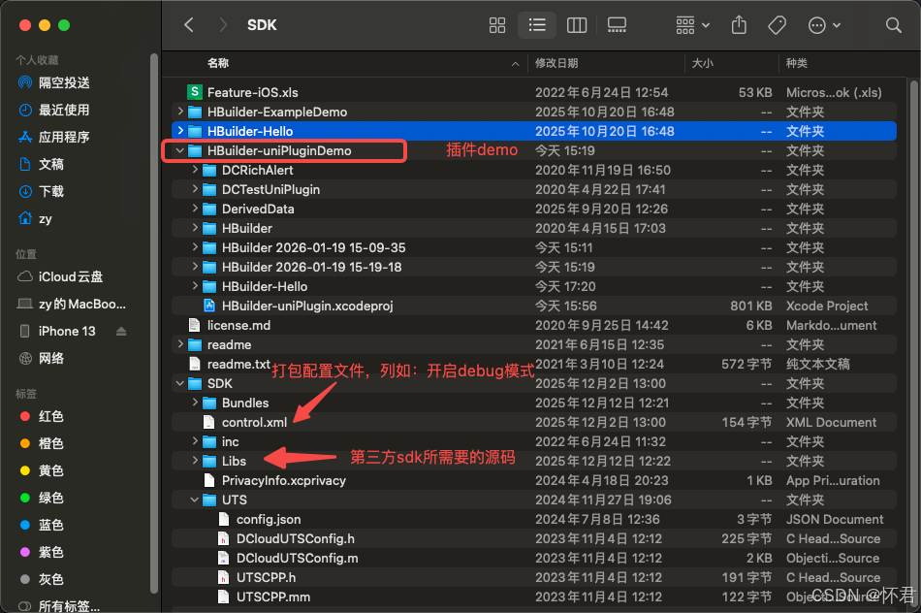The image size is (921, 613).
Task: Collapse the UTS folder
Action: click(195, 500)
